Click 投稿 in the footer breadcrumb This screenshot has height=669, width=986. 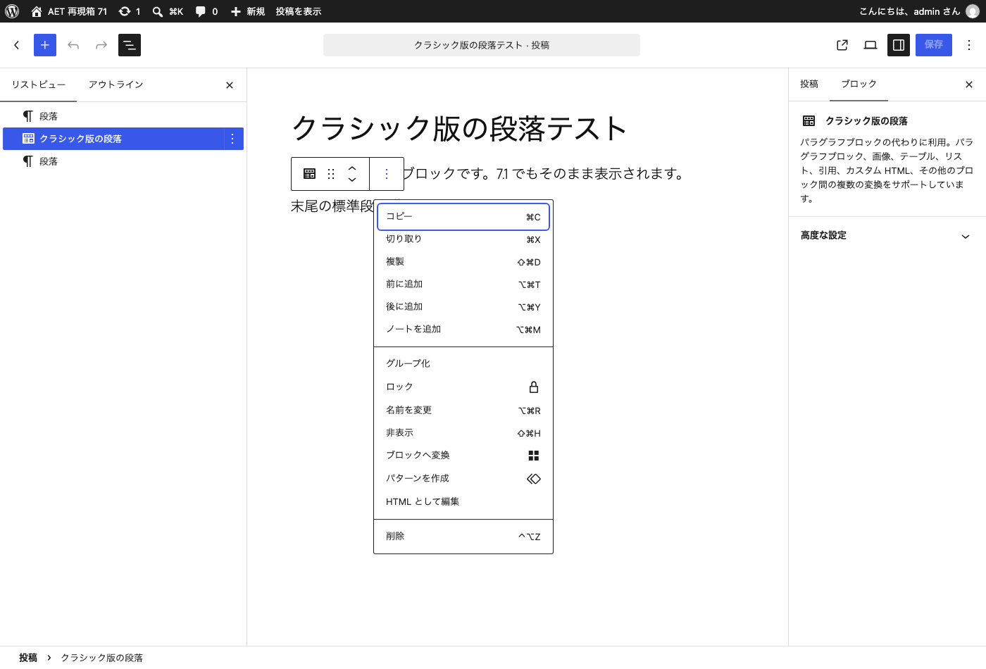[x=28, y=658]
